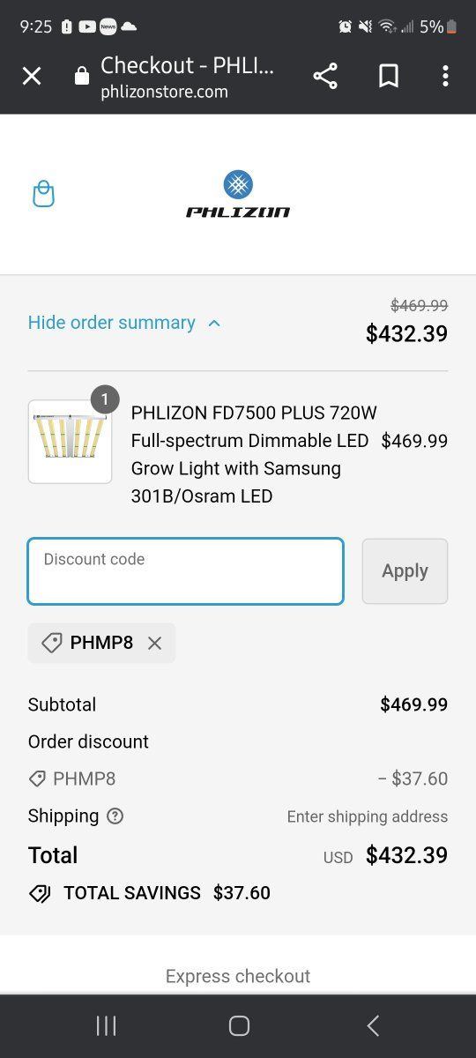Tap the share icon in browser bar
The width and height of the screenshot is (476, 1058).
click(x=325, y=77)
